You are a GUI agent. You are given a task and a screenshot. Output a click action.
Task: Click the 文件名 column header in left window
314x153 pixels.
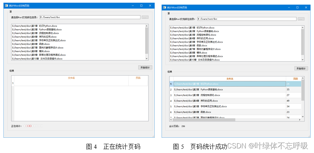pos(71,78)
